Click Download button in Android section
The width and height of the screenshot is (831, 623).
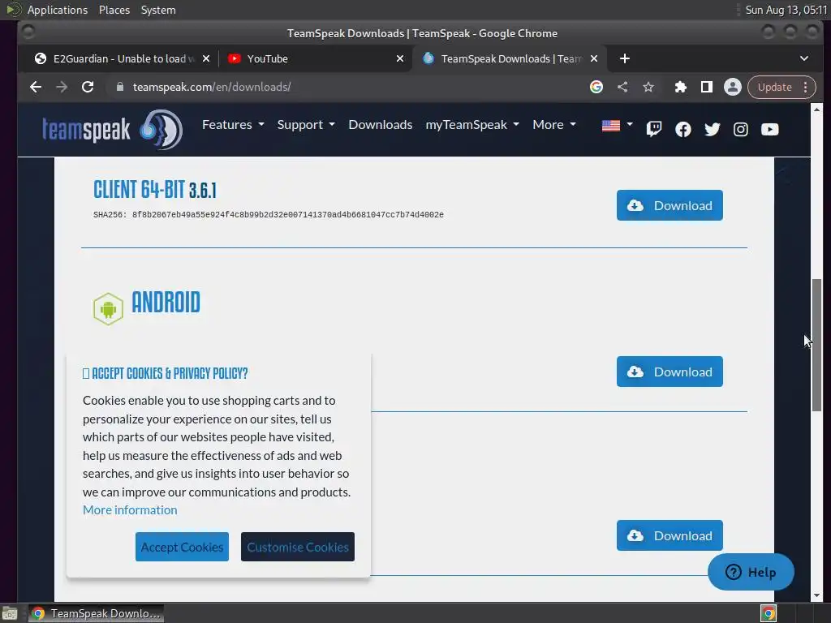tap(670, 372)
